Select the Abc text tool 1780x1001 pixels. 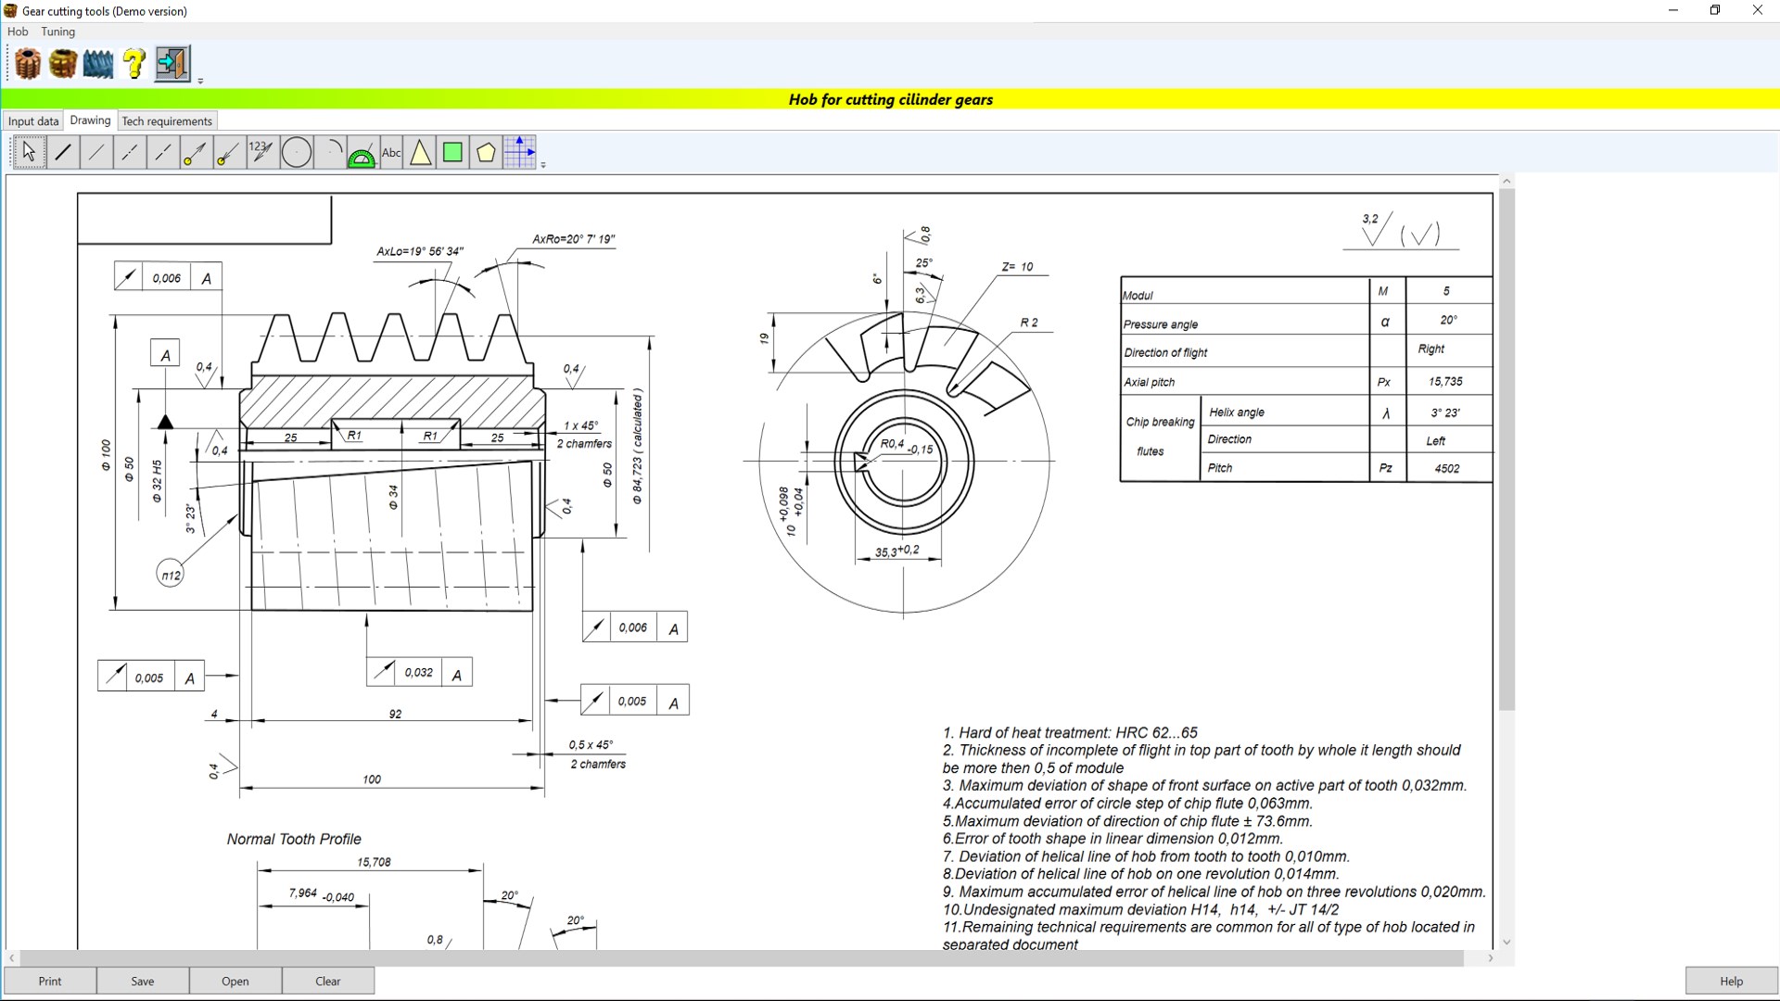pos(391,152)
